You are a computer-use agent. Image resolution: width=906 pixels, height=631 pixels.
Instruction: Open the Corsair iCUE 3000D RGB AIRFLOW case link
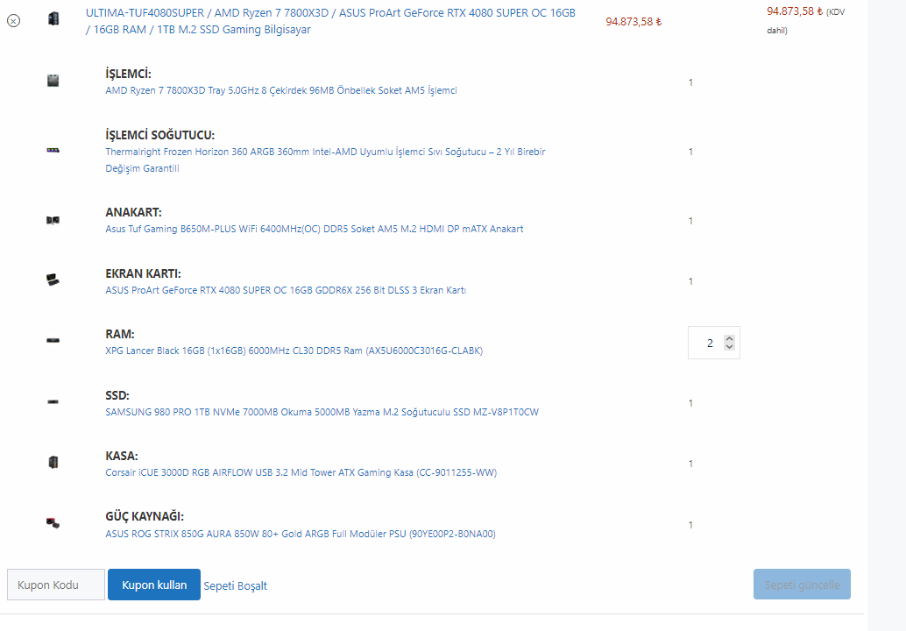pyautogui.click(x=301, y=472)
